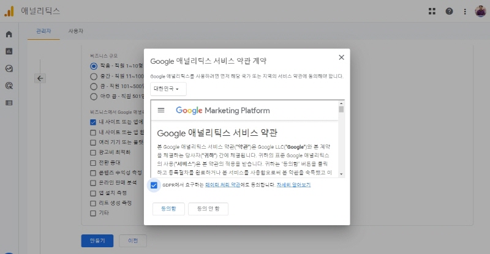The height and width of the screenshot is (254, 490).
Task: Toggle the 리드 생성 측정 checkbox
Action: coord(93,203)
